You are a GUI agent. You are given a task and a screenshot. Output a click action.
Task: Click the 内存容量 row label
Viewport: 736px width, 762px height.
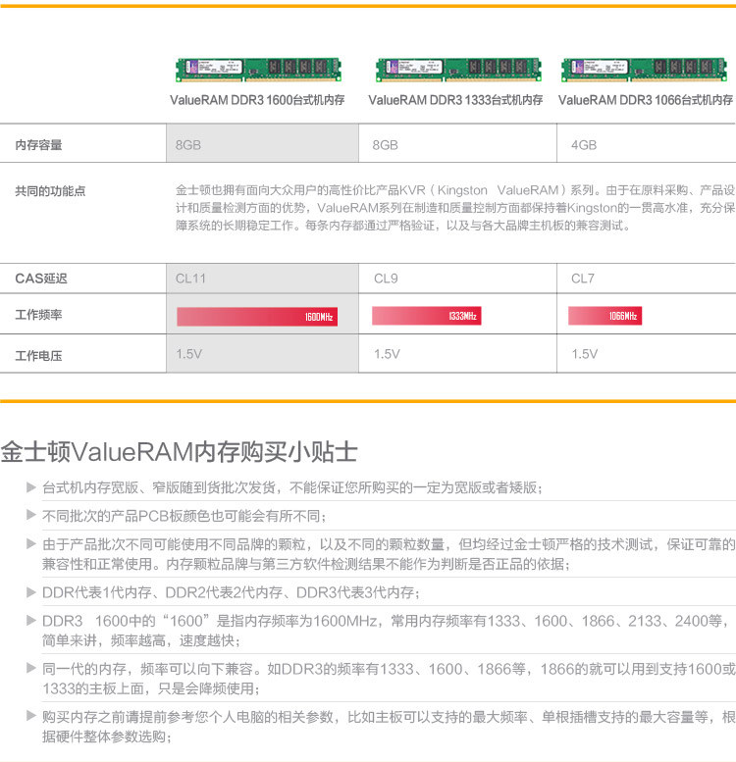(x=38, y=145)
